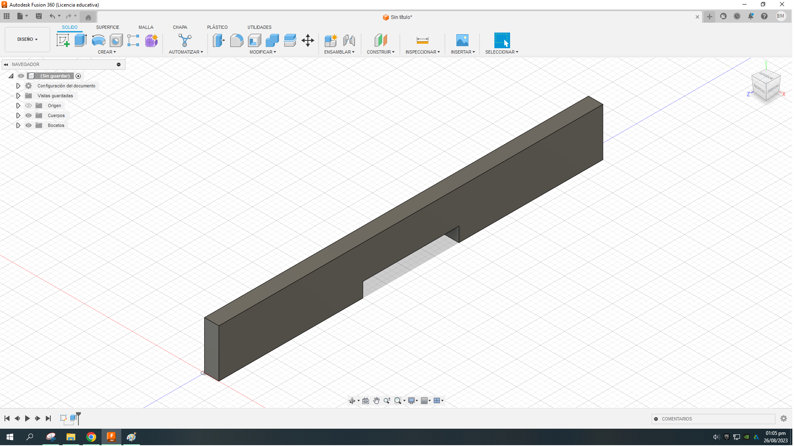Select the Extrude tool icon
Viewport: 794px width, 446px height.
[80, 40]
